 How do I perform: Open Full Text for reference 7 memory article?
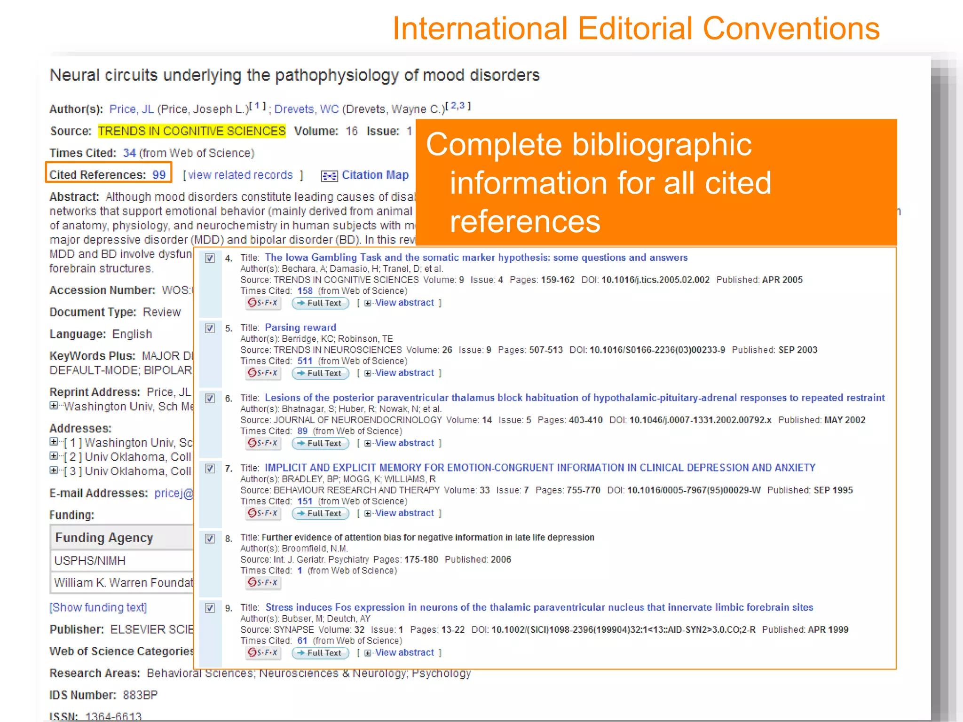pos(320,513)
